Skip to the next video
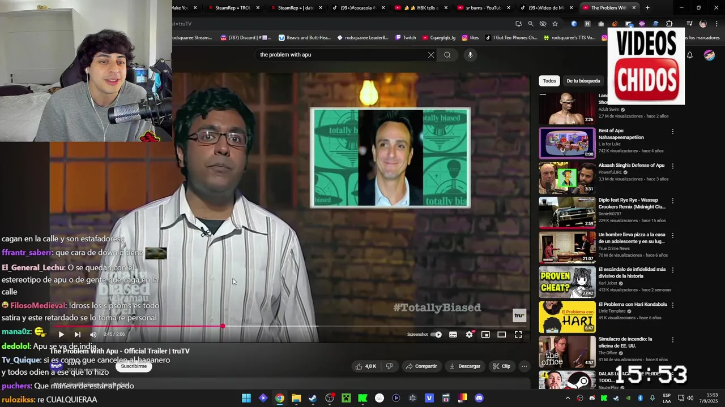The width and height of the screenshot is (725, 407). pyautogui.click(x=78, y=335)
